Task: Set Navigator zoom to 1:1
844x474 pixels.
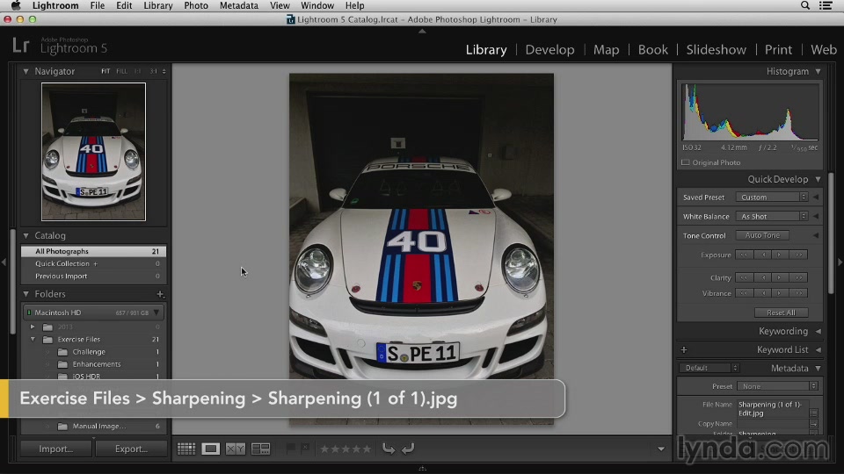Action: point(138,71)
